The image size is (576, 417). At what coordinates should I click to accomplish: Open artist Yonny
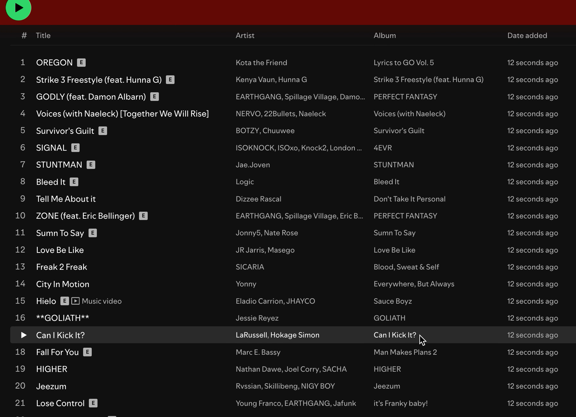(x=246, y=284)
